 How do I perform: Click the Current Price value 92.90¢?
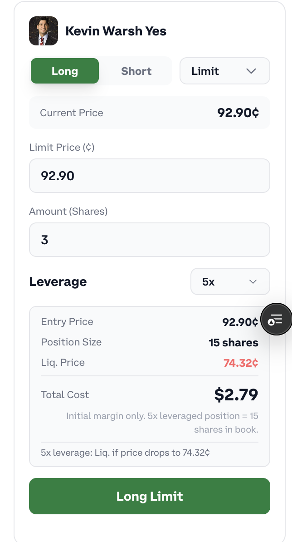(238, 113)
